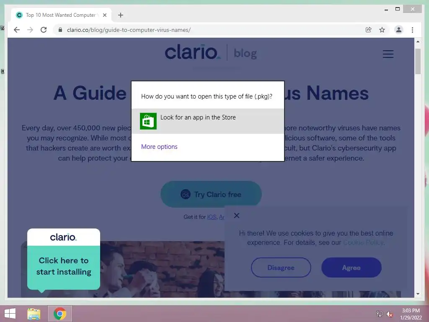
Task: Expand More options in the dialog
Action: point(159,147)
